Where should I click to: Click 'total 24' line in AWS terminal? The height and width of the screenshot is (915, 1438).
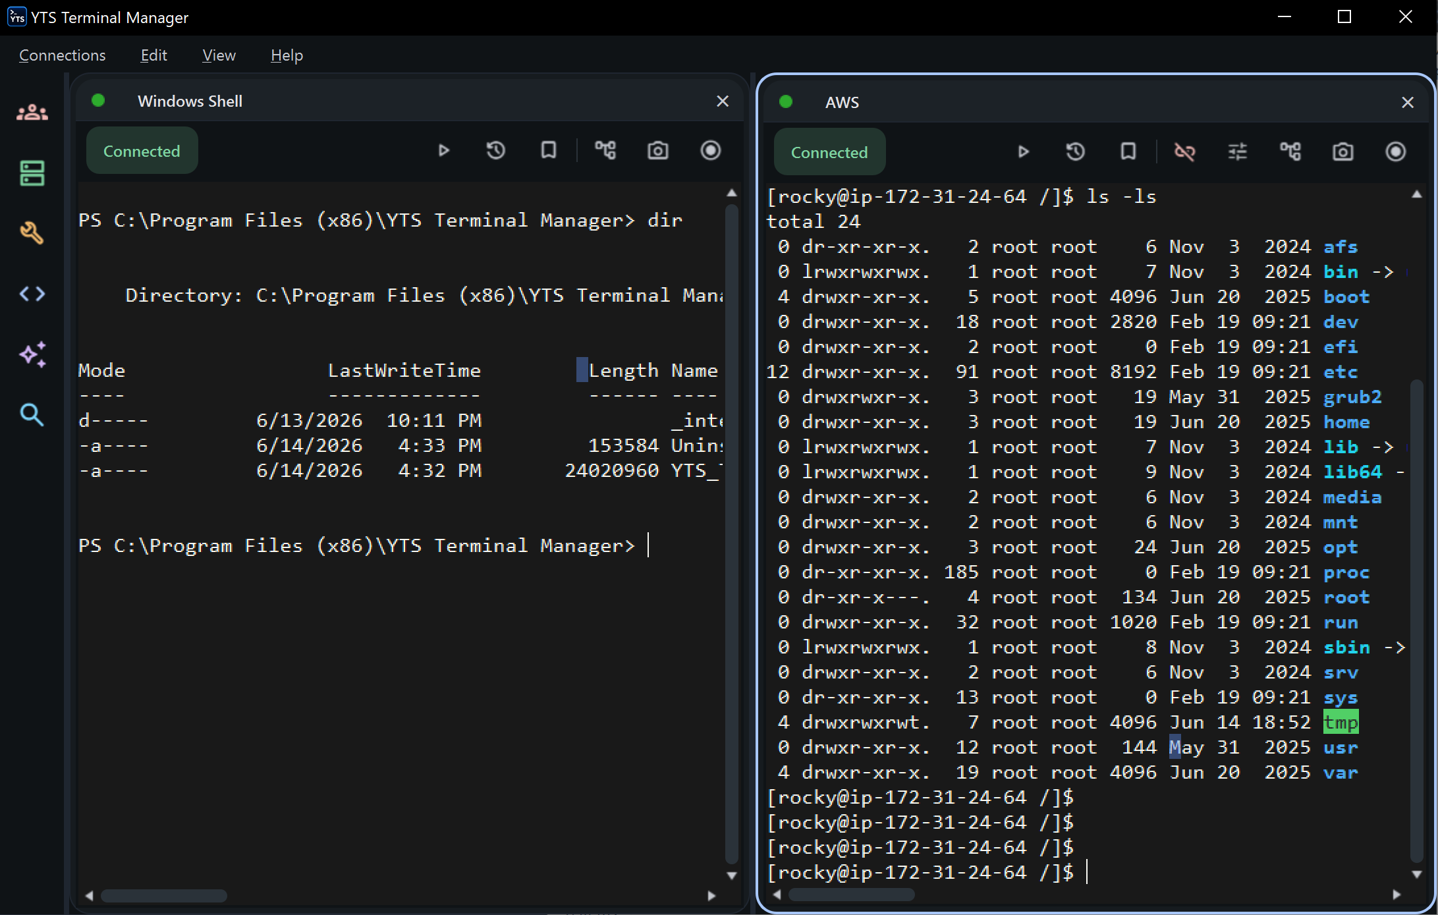click(x=813, y=221)
